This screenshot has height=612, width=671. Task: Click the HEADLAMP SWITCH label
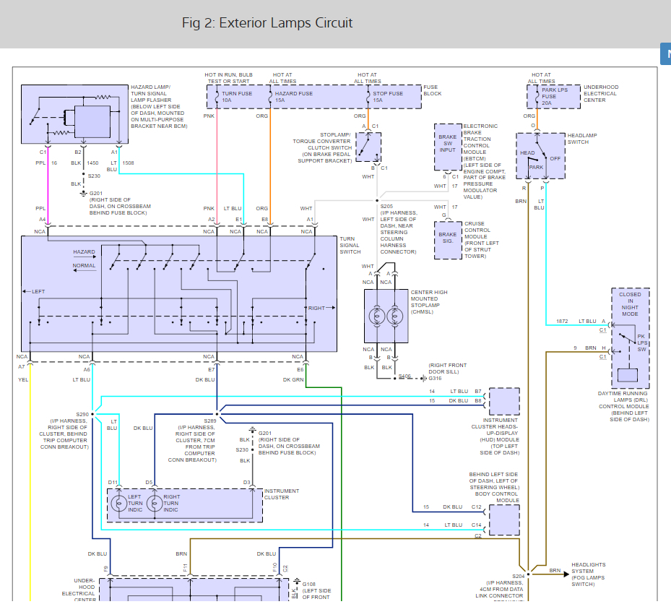582,139
